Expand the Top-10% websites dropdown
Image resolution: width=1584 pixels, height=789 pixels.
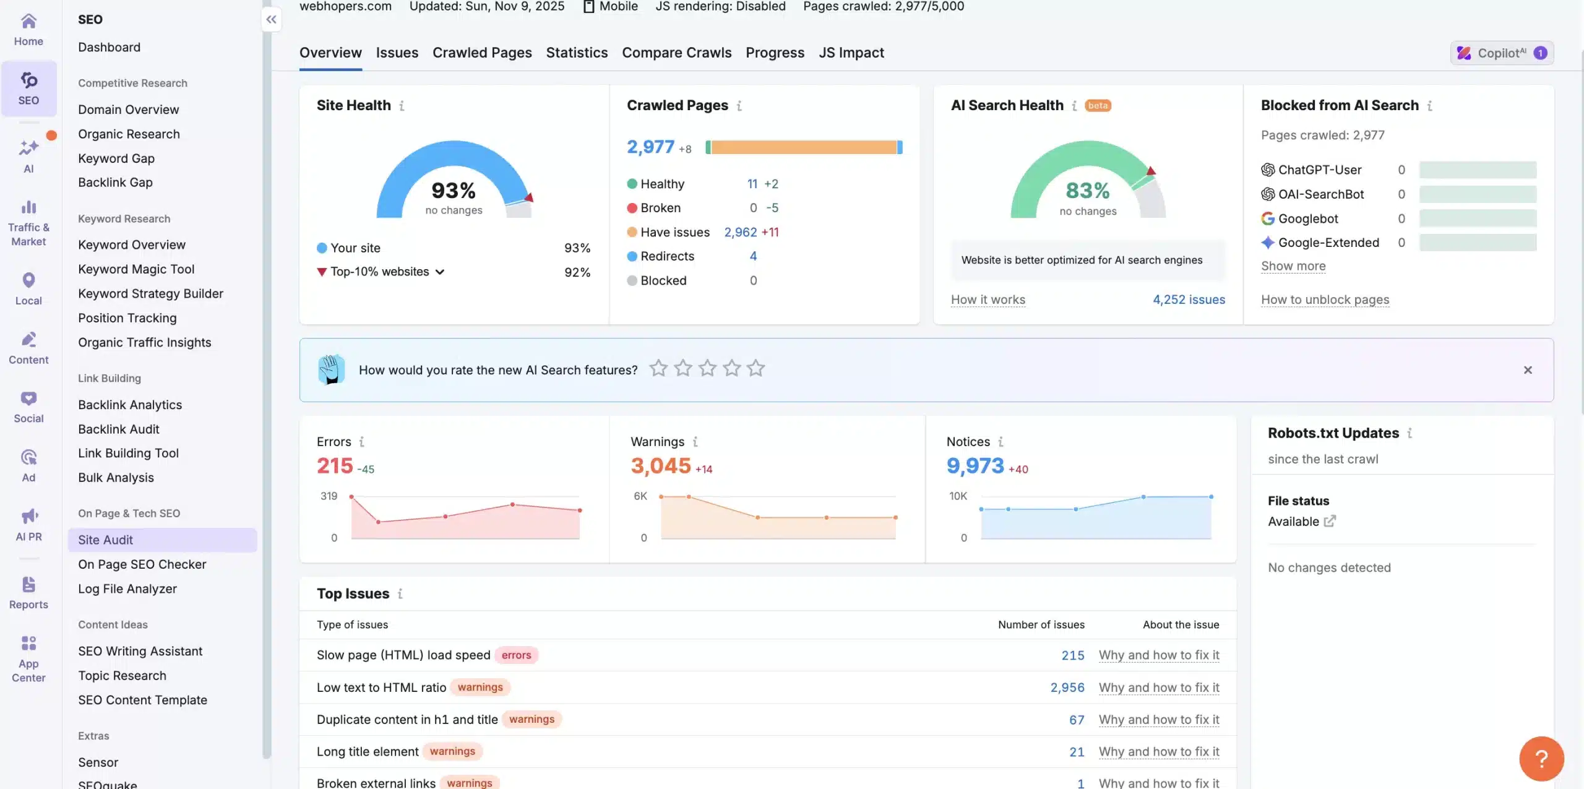[x=387, y=272]
